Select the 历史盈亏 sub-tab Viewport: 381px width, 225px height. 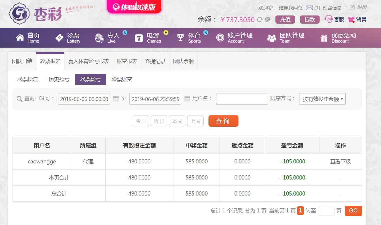tap(59, 79)
